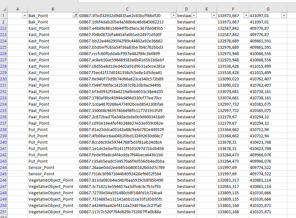
Task: Click cell G0867.813da083b4ed4bf6aa5929cb8f85b490
Action: point(127,180)
